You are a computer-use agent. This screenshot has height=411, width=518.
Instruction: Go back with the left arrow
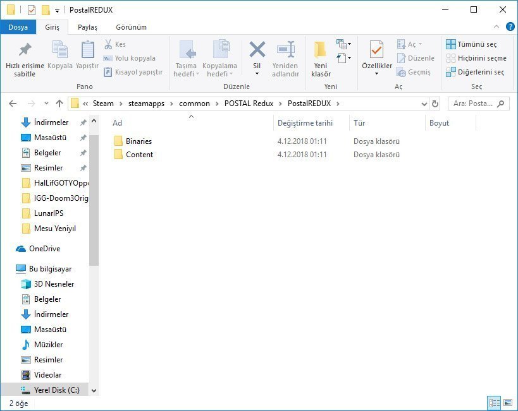[x=13, y=104]
